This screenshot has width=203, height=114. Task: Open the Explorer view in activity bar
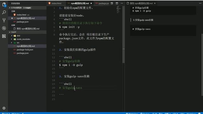[4, 5]
